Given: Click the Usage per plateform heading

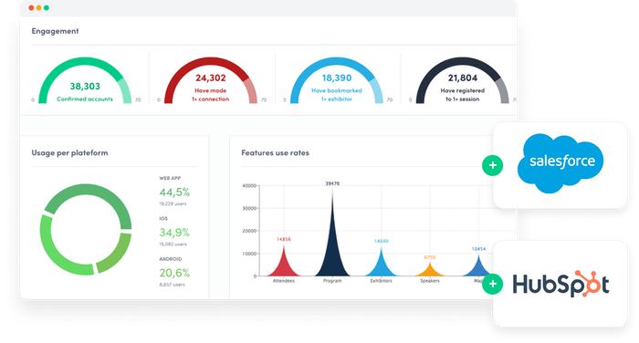Looking at the screenshot, I should 69,152.
